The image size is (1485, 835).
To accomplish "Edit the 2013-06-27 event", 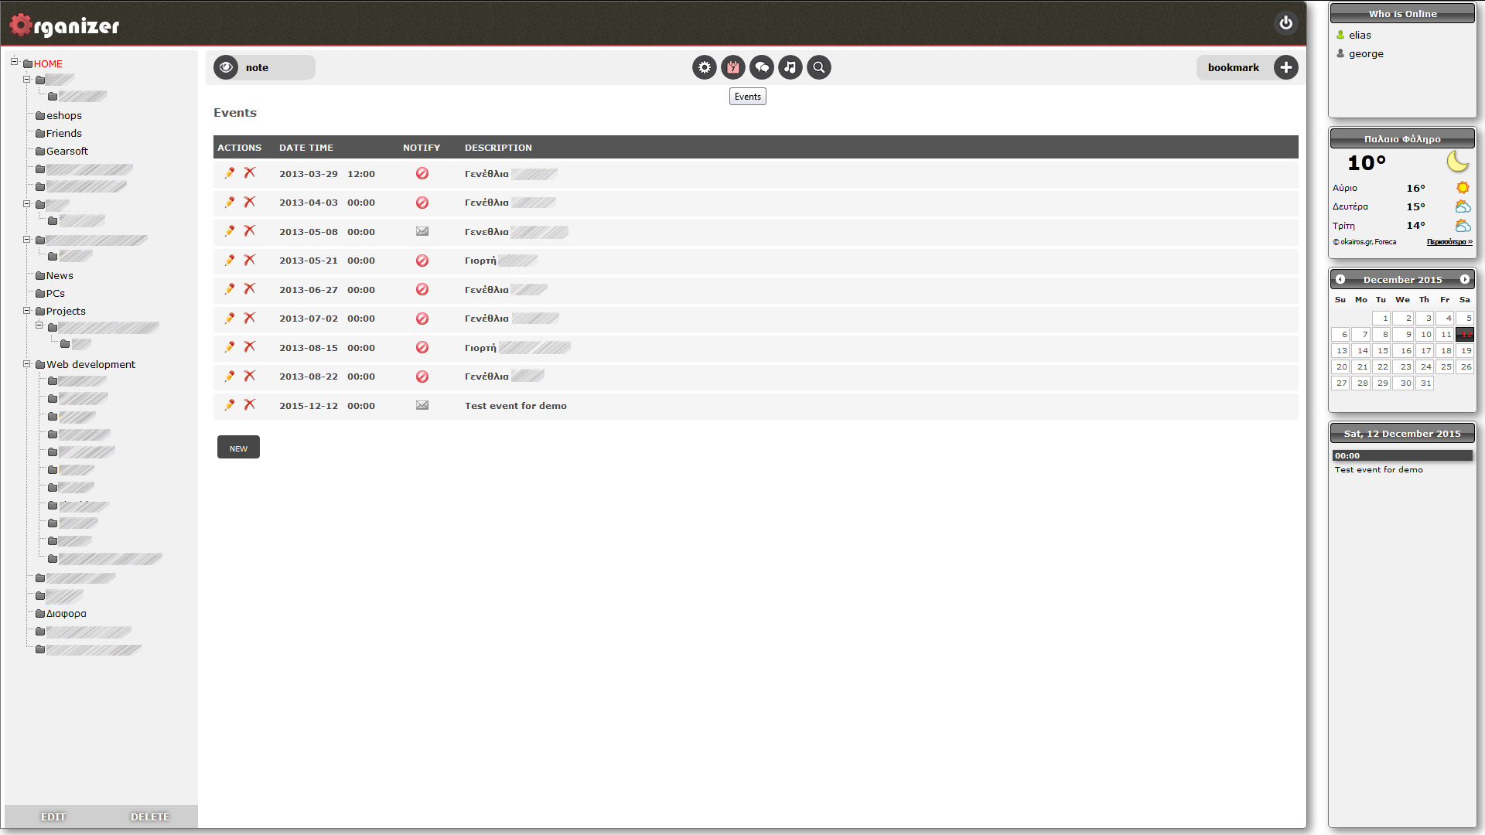I will pyautogui.click(x=230, y=289).
